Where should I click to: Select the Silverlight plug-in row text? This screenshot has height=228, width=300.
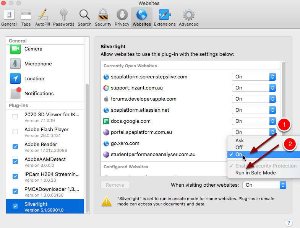[44, 207]
